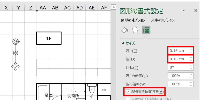Increase 幅(D) with the up spinner
201x100 pixels.
(x=191, y=58)
